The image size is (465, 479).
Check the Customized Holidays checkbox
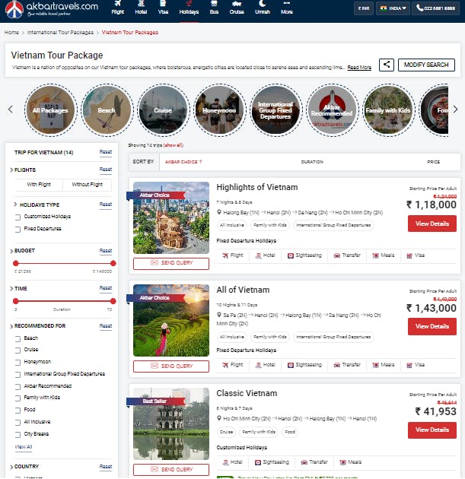tap(18, 217)
